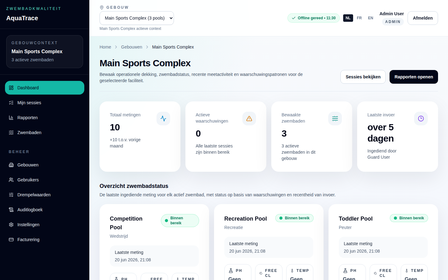The height and width of the screenshot is (280, 448).
Task: Click the ADMIN role badge
Action: [393, 22]
